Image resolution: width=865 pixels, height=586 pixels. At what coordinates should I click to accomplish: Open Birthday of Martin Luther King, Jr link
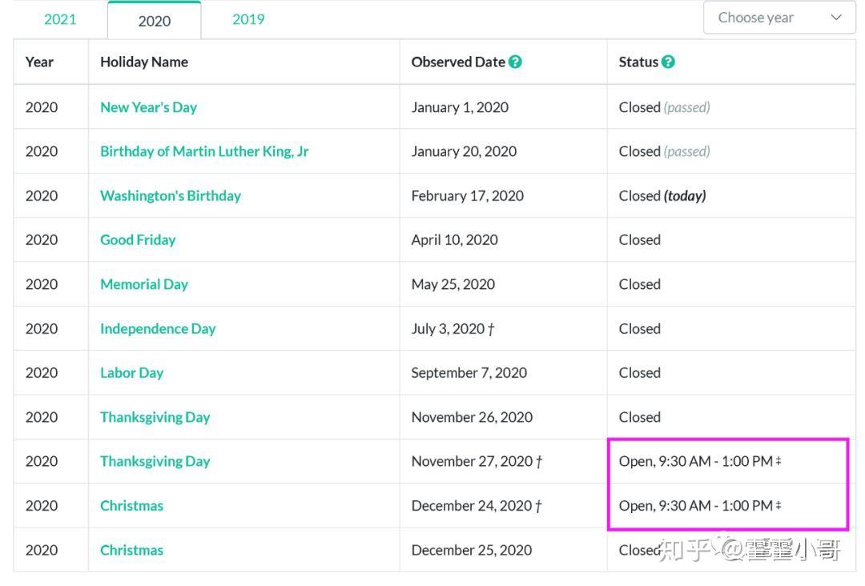point(204,151)
